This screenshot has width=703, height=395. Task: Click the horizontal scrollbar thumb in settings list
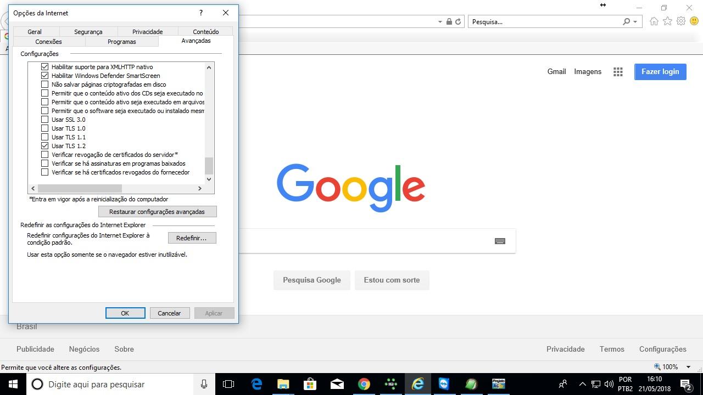tap(80, 188)
